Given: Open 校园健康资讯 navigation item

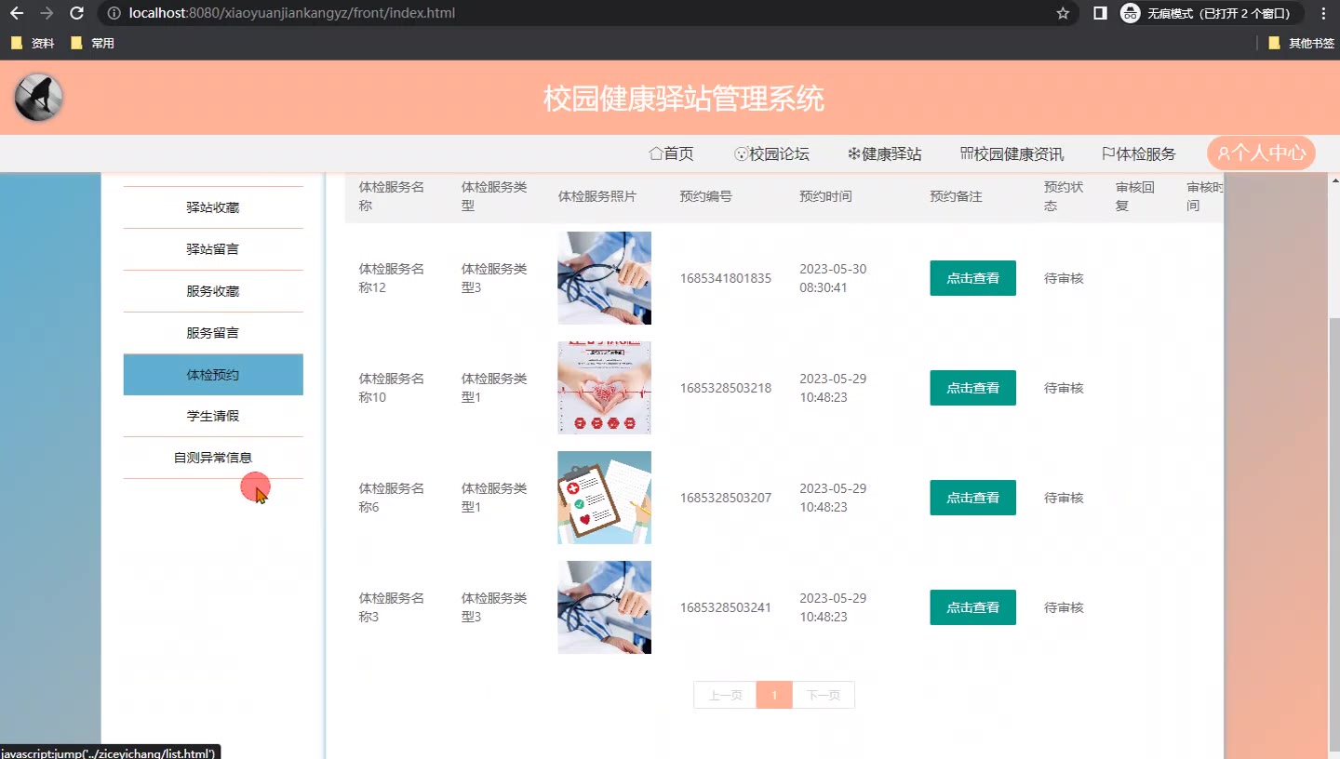Looking at the screenshot, I should coord(1012,153).
